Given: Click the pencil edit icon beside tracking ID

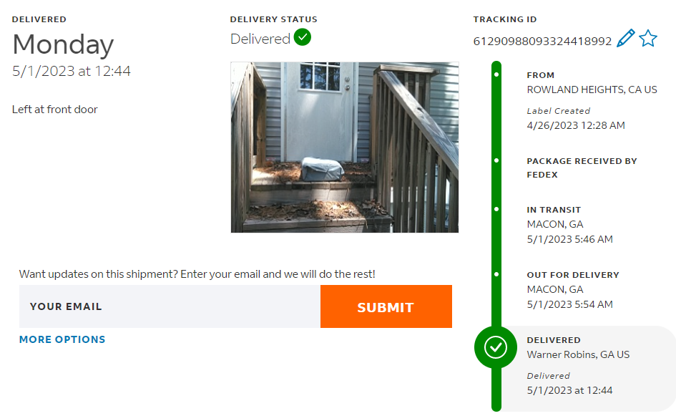Looking at the screenshot, I should pyautogui.click(x=625, y=39).
